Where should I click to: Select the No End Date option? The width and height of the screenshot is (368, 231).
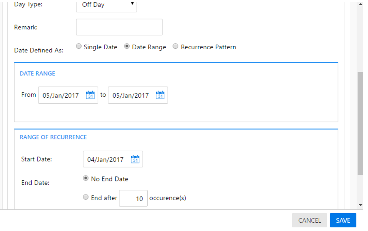(x=86, y=178)
